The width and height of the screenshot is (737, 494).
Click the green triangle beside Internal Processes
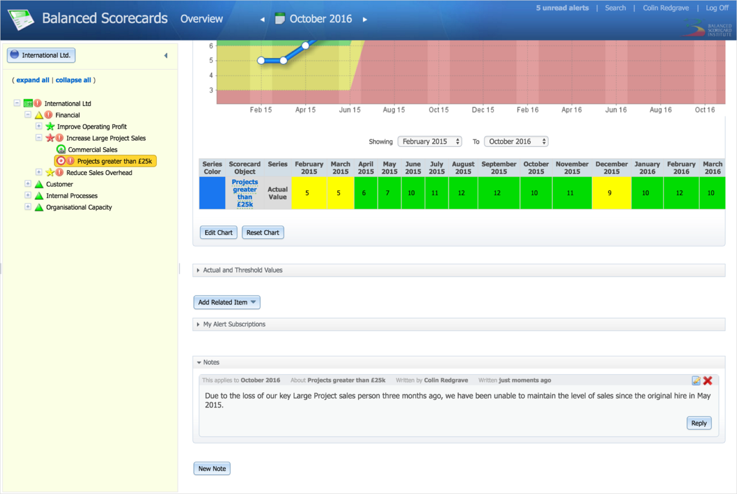[39, 195]
